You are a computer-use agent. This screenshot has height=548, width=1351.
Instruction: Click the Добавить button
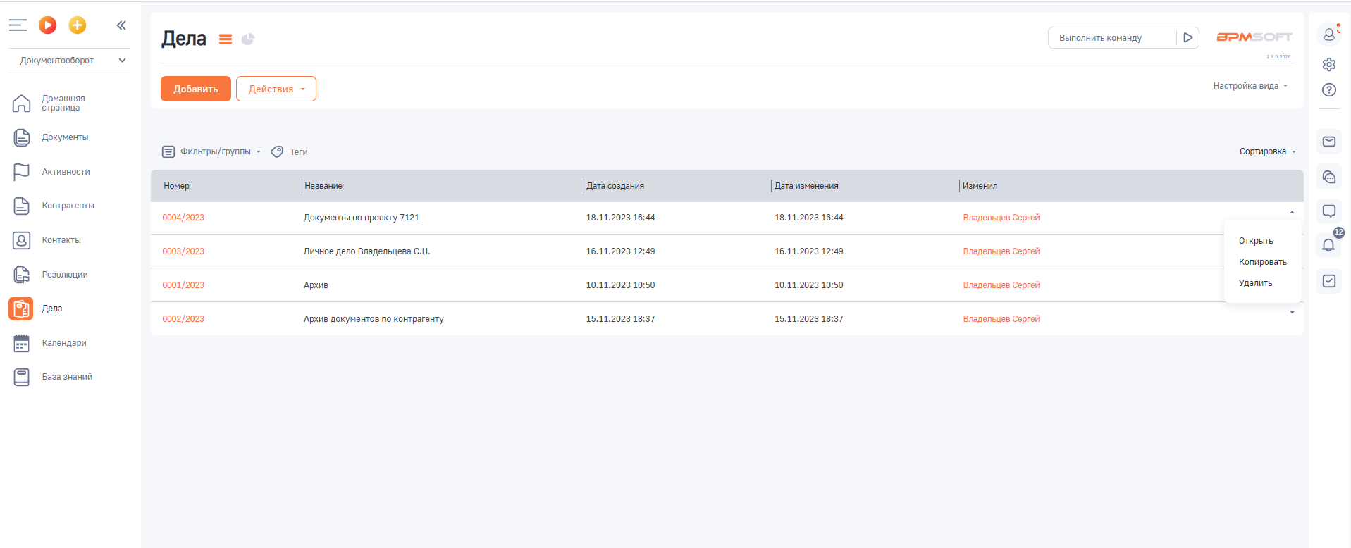point(196,89)
